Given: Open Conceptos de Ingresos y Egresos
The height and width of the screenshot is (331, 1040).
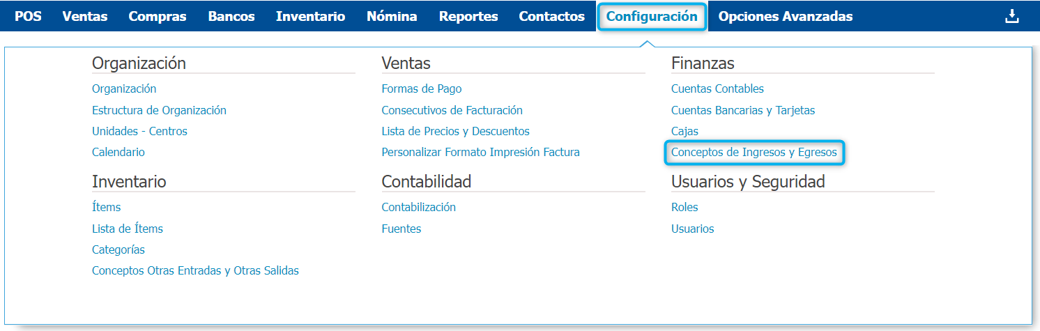Looking at the screenshot, I should pyautogui.click(x=754, y=152).
